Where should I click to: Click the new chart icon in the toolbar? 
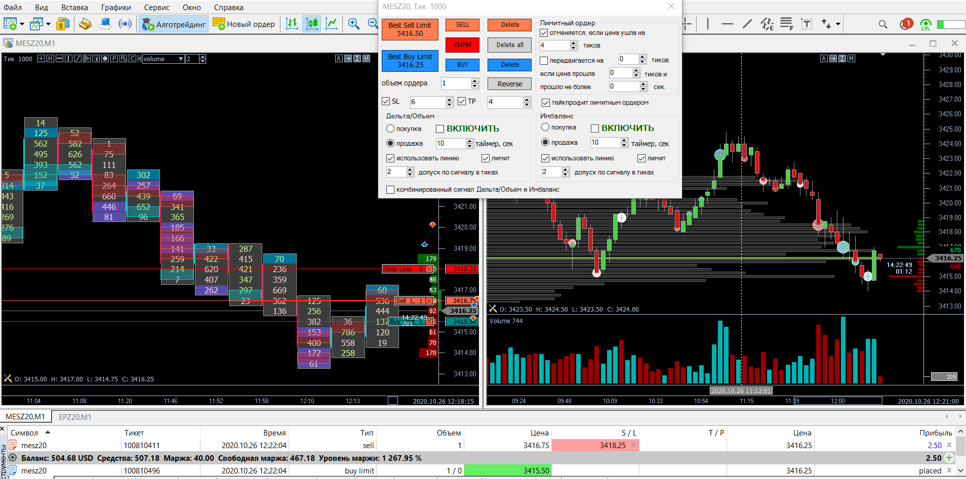[x=10, y=24]
